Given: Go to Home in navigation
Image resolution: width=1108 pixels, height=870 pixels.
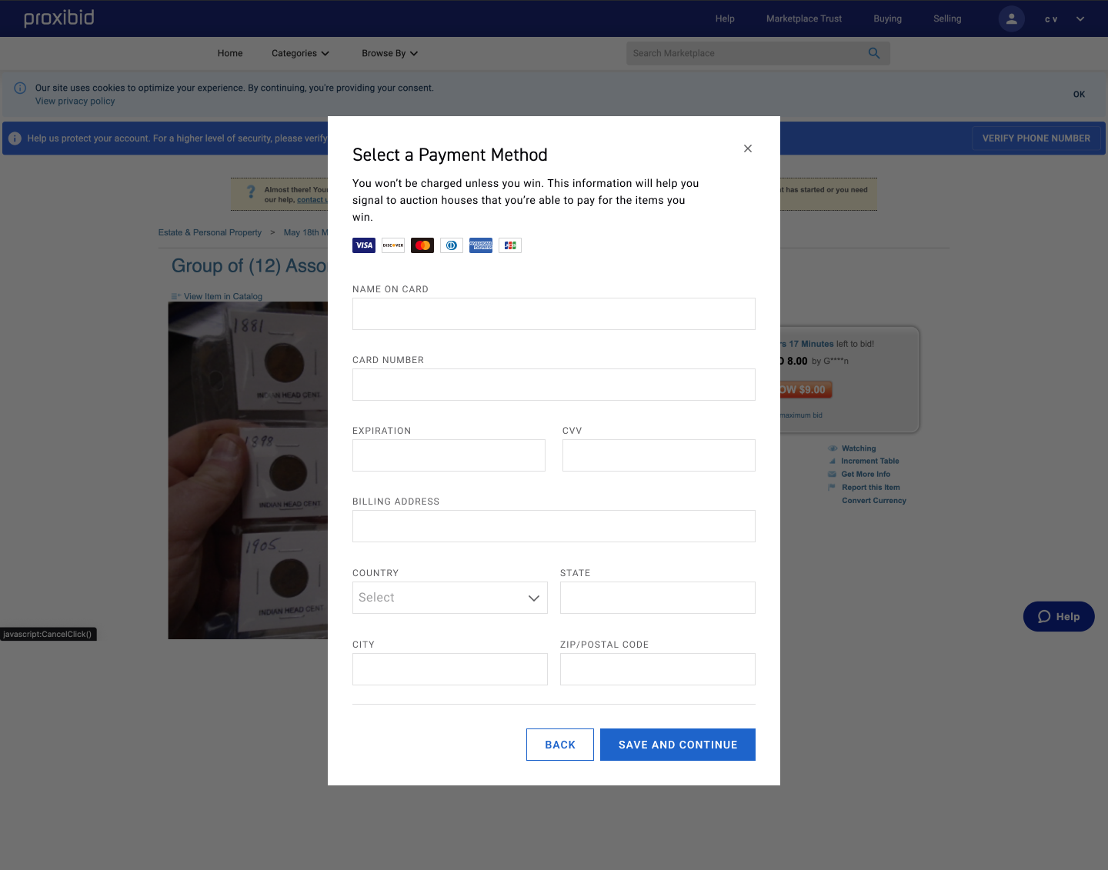Looking at the screenshot, I should (x=230, y=53).
